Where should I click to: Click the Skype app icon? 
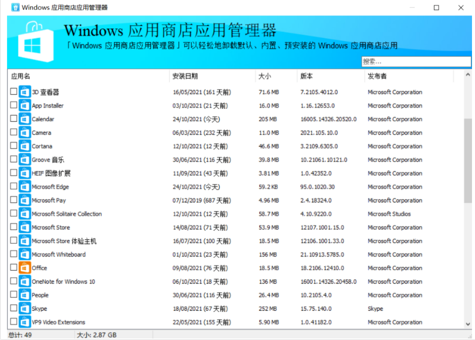[24, 309]
